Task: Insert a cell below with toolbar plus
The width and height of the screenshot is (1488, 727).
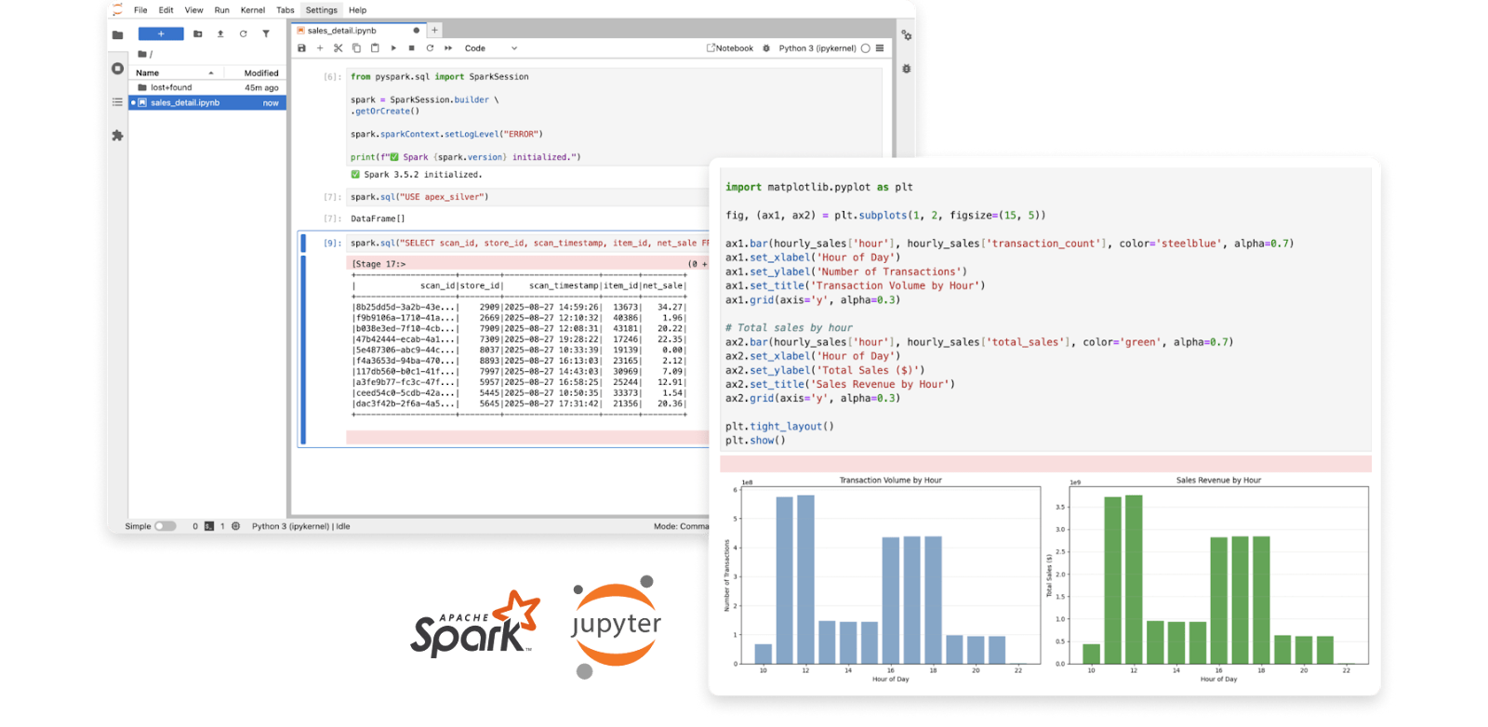Action: 320,48
